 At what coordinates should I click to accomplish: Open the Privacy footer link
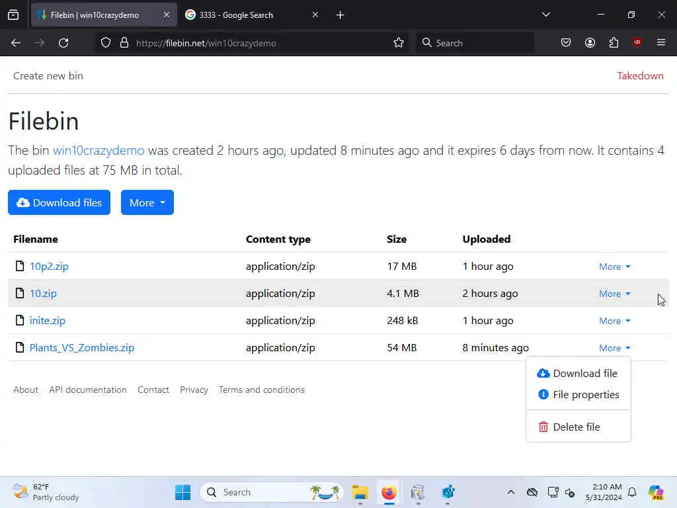[x=194, y=390]
